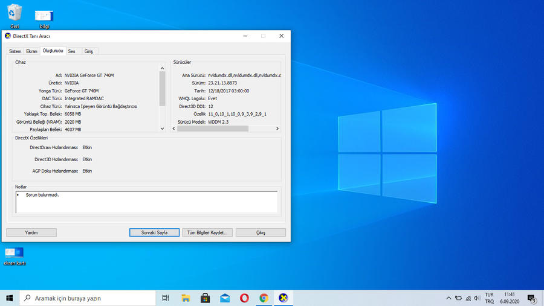Click Tüm Bilgileri Kaydet button
Viewport: 544px width, 306px height.
click(x=207, y=232)
